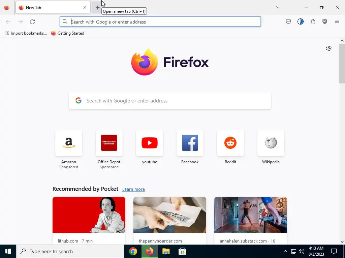Click Import bookmarks... in bookmarks toolbar
The width and height of the screenshot is (345, 258).
click(26, 33)
